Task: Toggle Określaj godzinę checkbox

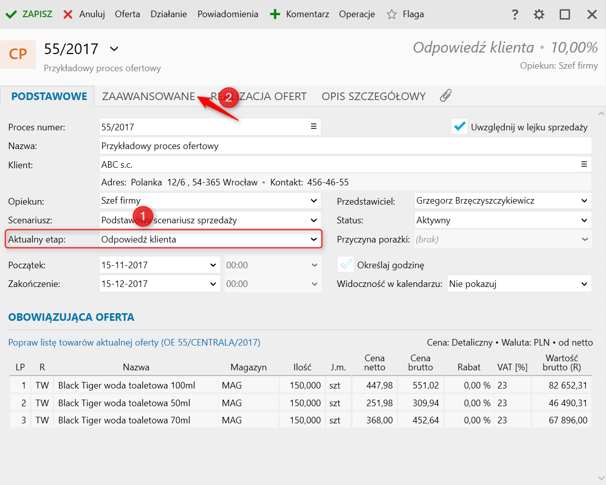Action: tap(345, 264)
